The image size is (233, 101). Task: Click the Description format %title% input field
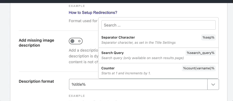pos(138,84)
